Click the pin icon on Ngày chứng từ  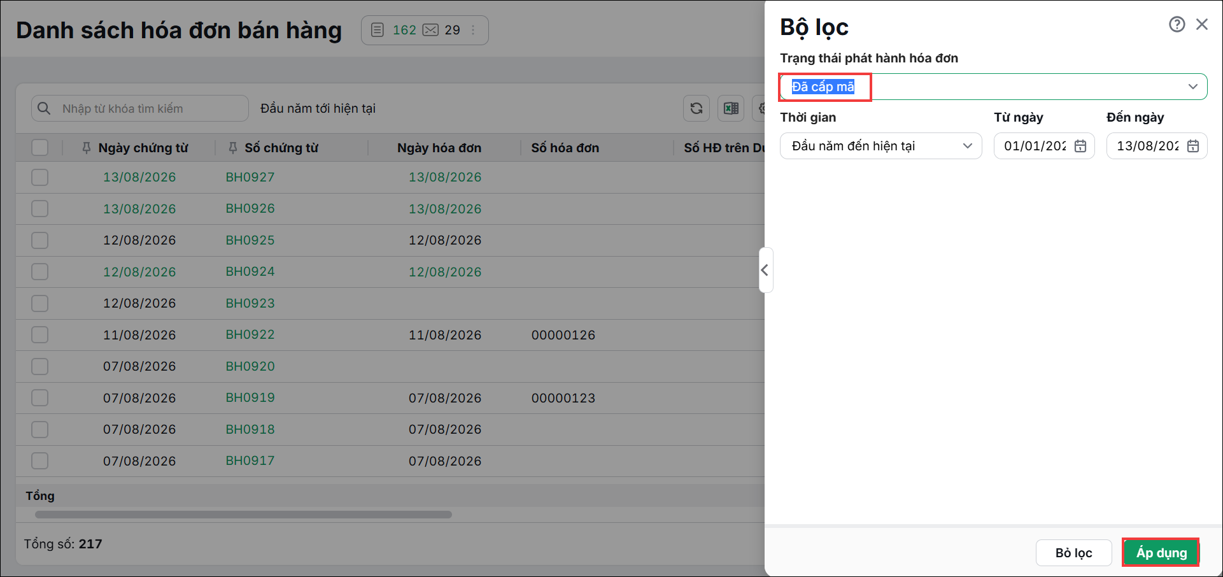(87, 148)
